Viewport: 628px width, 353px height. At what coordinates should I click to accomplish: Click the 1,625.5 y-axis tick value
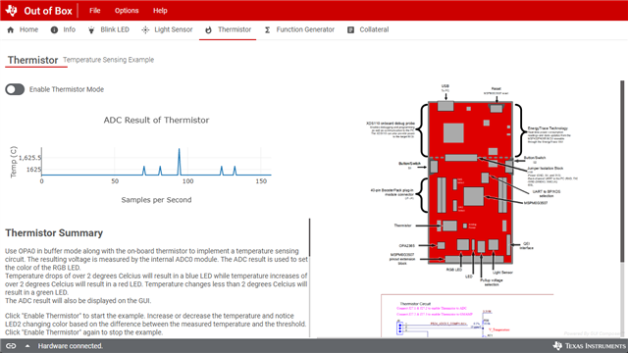[29, 158]
